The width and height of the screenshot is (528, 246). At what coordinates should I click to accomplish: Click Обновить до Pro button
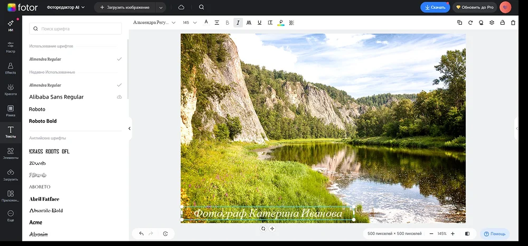tap(474, 7)
